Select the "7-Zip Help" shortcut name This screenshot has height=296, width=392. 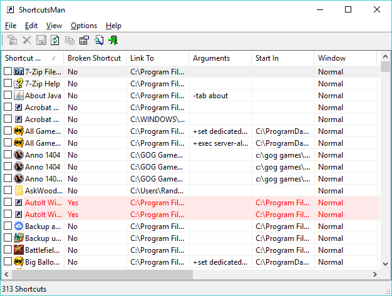tap(43, 84)
